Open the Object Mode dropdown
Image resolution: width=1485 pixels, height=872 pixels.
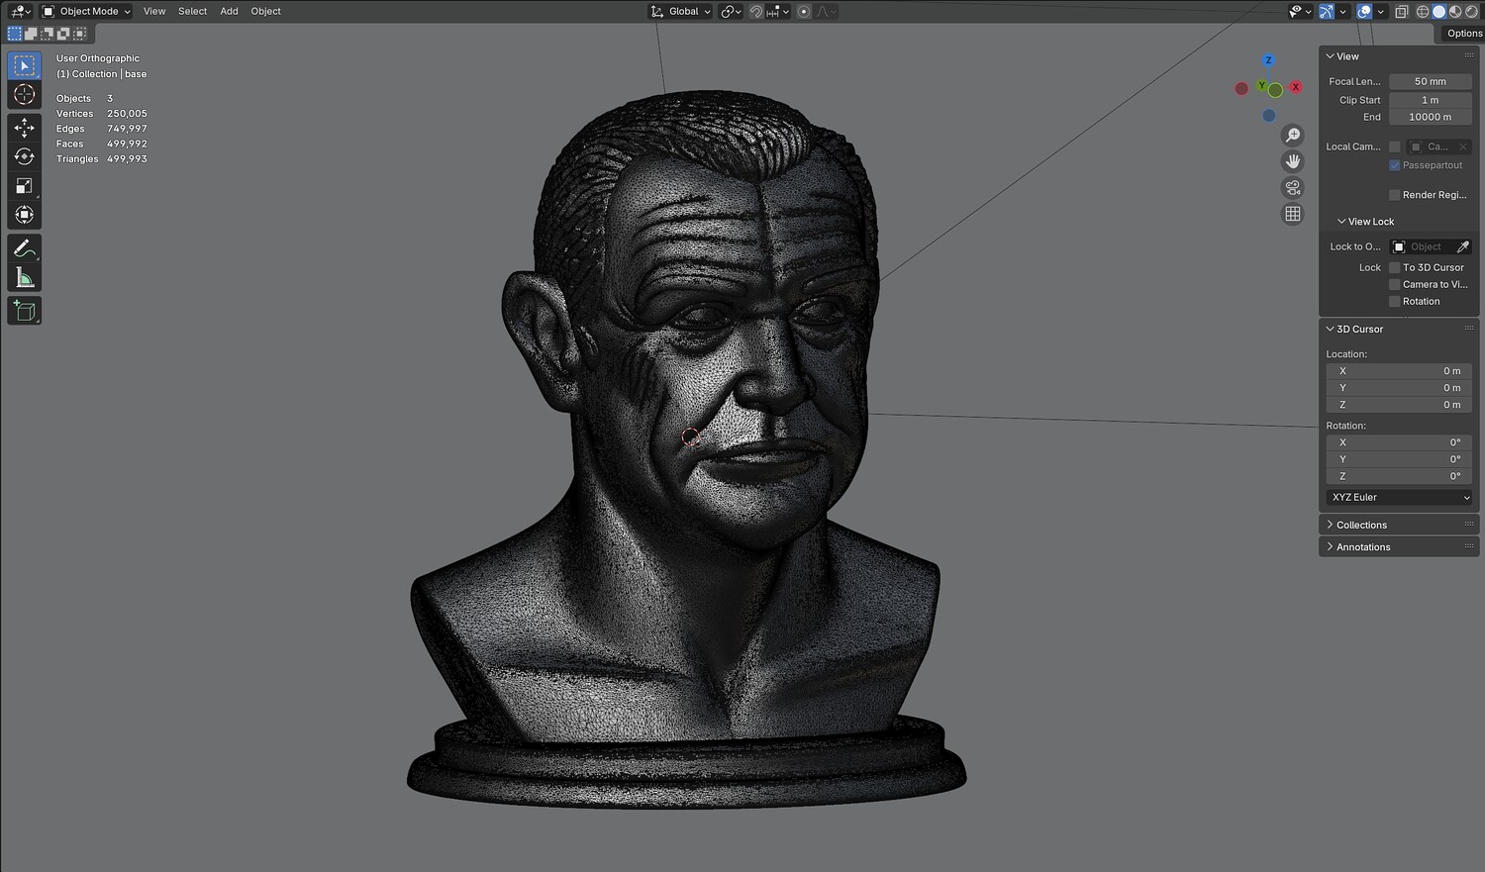(x=87, y=12)
